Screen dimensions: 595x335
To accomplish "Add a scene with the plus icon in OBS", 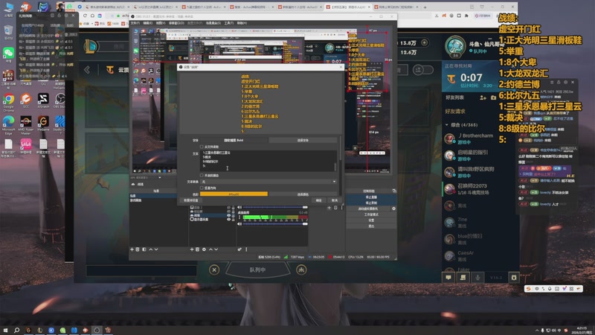I will point(132,249).
